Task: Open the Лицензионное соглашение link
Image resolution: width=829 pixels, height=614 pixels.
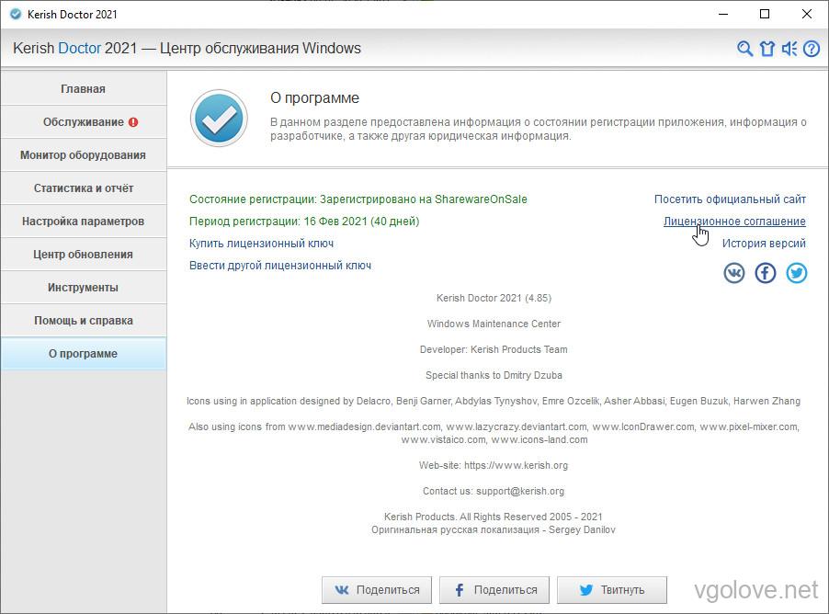Action: coord(734,222)
